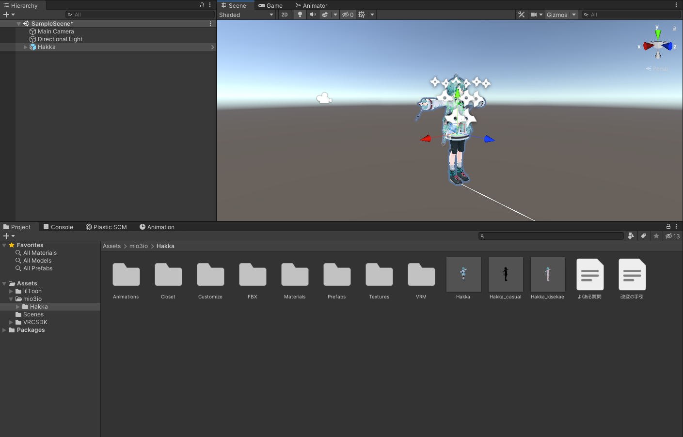Toggle hidden objects visibility in Scene view

pos(348,15)
